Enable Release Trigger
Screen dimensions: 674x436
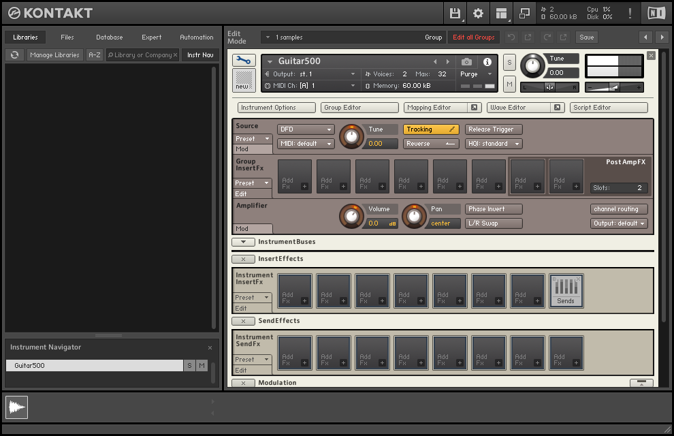(494, 129)
